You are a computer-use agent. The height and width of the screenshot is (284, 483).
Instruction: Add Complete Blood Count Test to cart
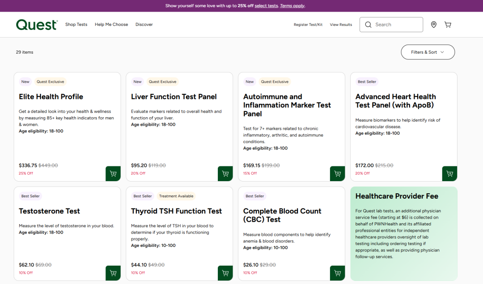click(338, 273)
